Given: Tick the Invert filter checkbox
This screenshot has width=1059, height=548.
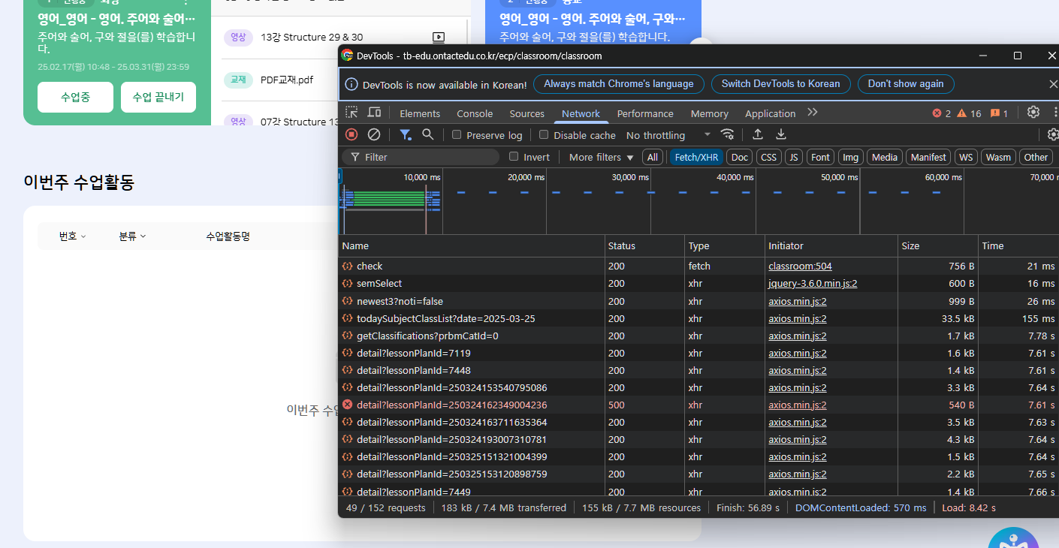Looking at the screenshot, I should pyautogui.click(x=514, y=157).
